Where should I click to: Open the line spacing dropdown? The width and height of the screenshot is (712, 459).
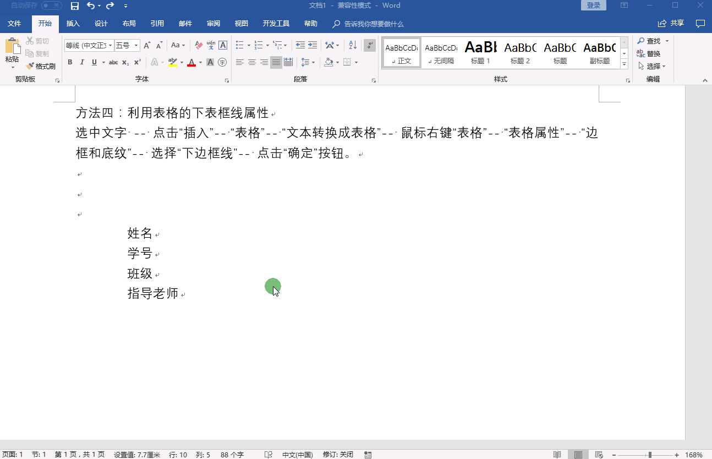314,62
